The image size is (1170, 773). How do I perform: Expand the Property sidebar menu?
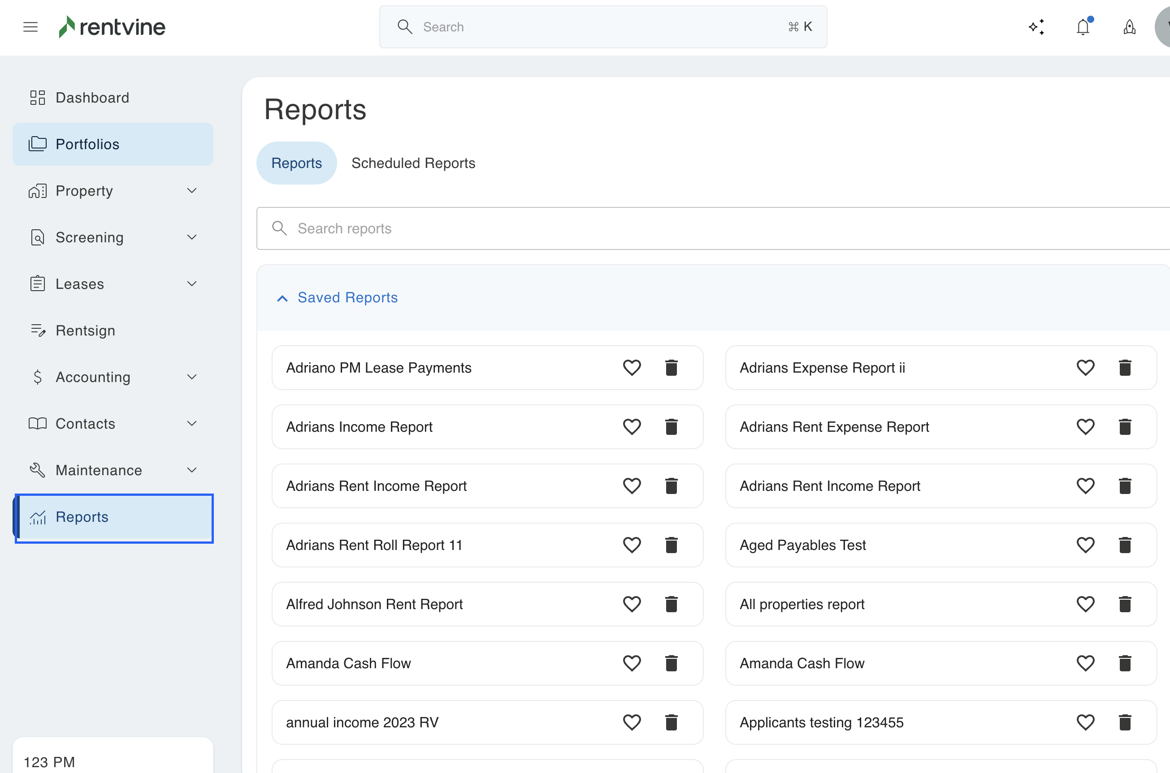pyautogui.click(x=192, y=191)
